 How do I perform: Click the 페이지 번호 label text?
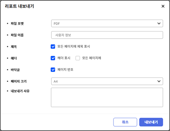coord(65,70)
